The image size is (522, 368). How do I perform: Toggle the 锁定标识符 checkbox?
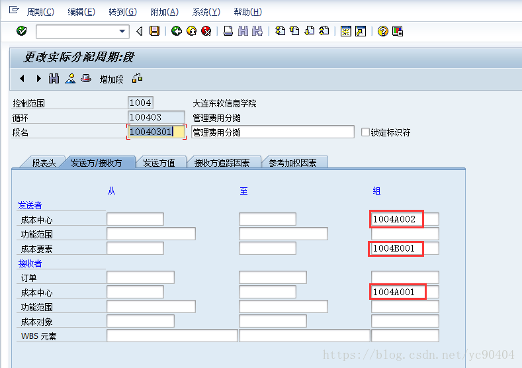tap(365, 132)
